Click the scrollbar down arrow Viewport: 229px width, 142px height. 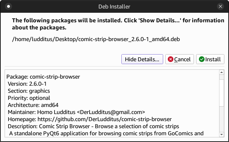pyautogui.click(x=222, y=135)
